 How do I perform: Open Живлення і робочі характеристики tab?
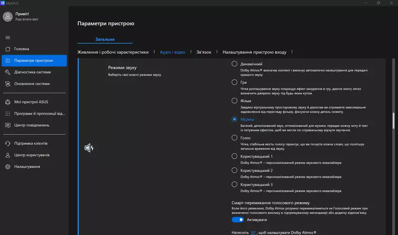click(x=113, y=52)
